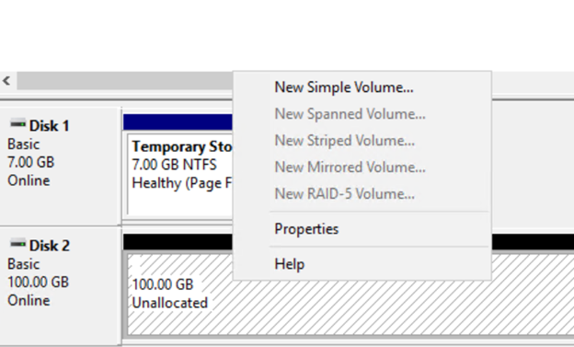This screenshot has height=347, width=574.
Task: Select the Temporary Storage 7.00 GB partition
Action: pyautogui.click(x=179, y=174)
